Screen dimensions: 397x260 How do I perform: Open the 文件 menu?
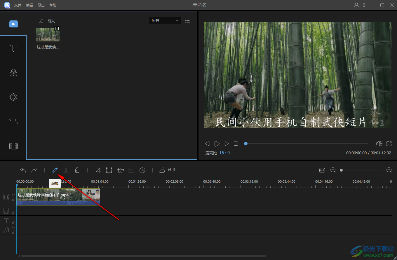pyautogui.click(x=18, y=5)
